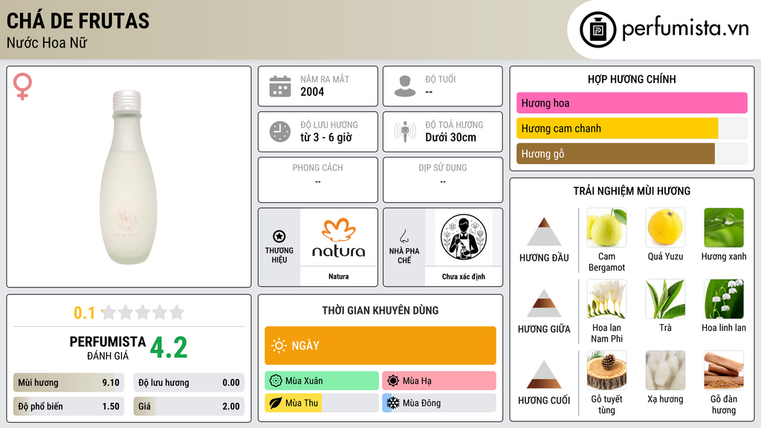Click the Trải nghiệm mùi hương heading
This screenshot has width=761, height=428.
[x=632, y=191]
